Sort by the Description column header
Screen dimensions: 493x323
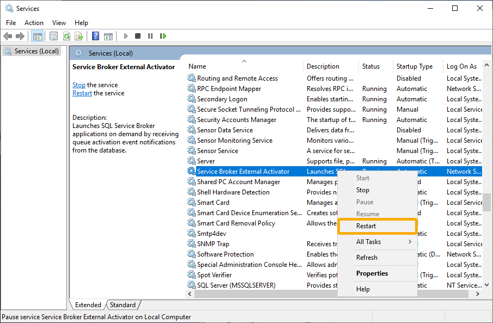331,66
